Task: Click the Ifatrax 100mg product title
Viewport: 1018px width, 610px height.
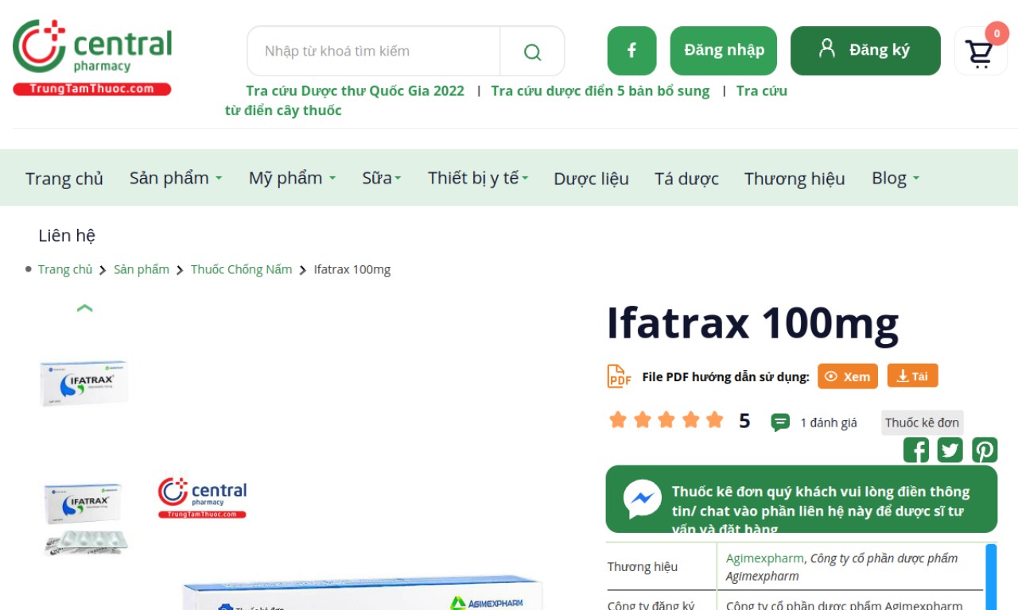Action: tap(752, 322)
